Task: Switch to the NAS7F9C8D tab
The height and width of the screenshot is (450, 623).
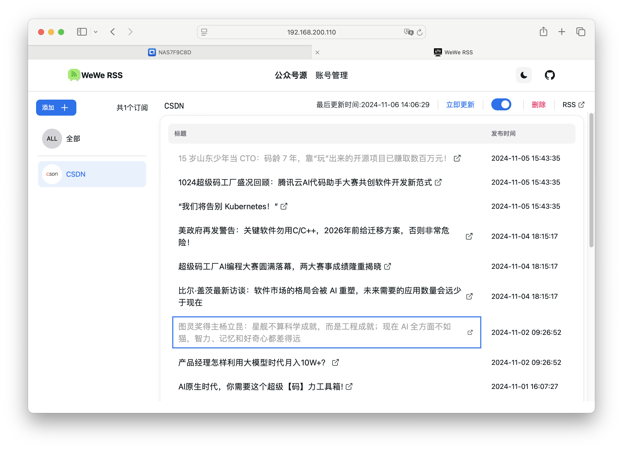Action: click(x=170, y=52)
